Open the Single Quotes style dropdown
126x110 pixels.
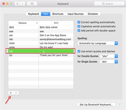pos(109,62)
